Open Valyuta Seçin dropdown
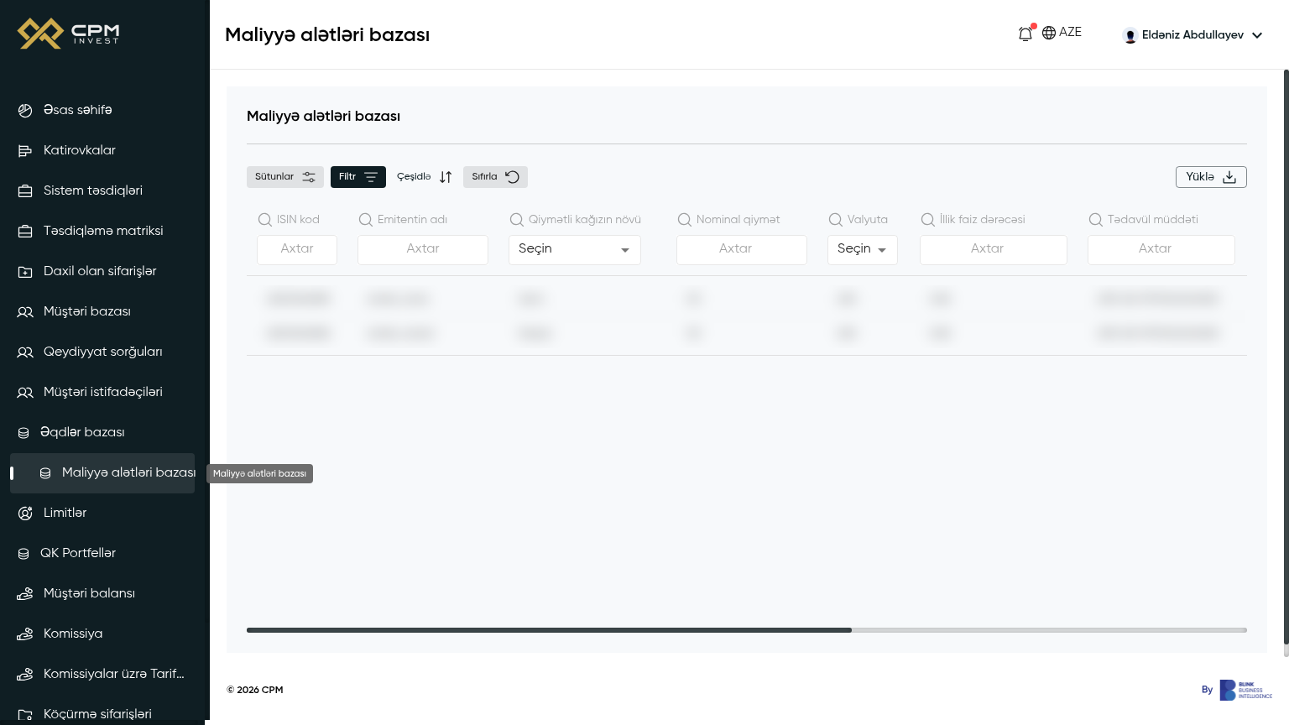 [x=863, y=250]
